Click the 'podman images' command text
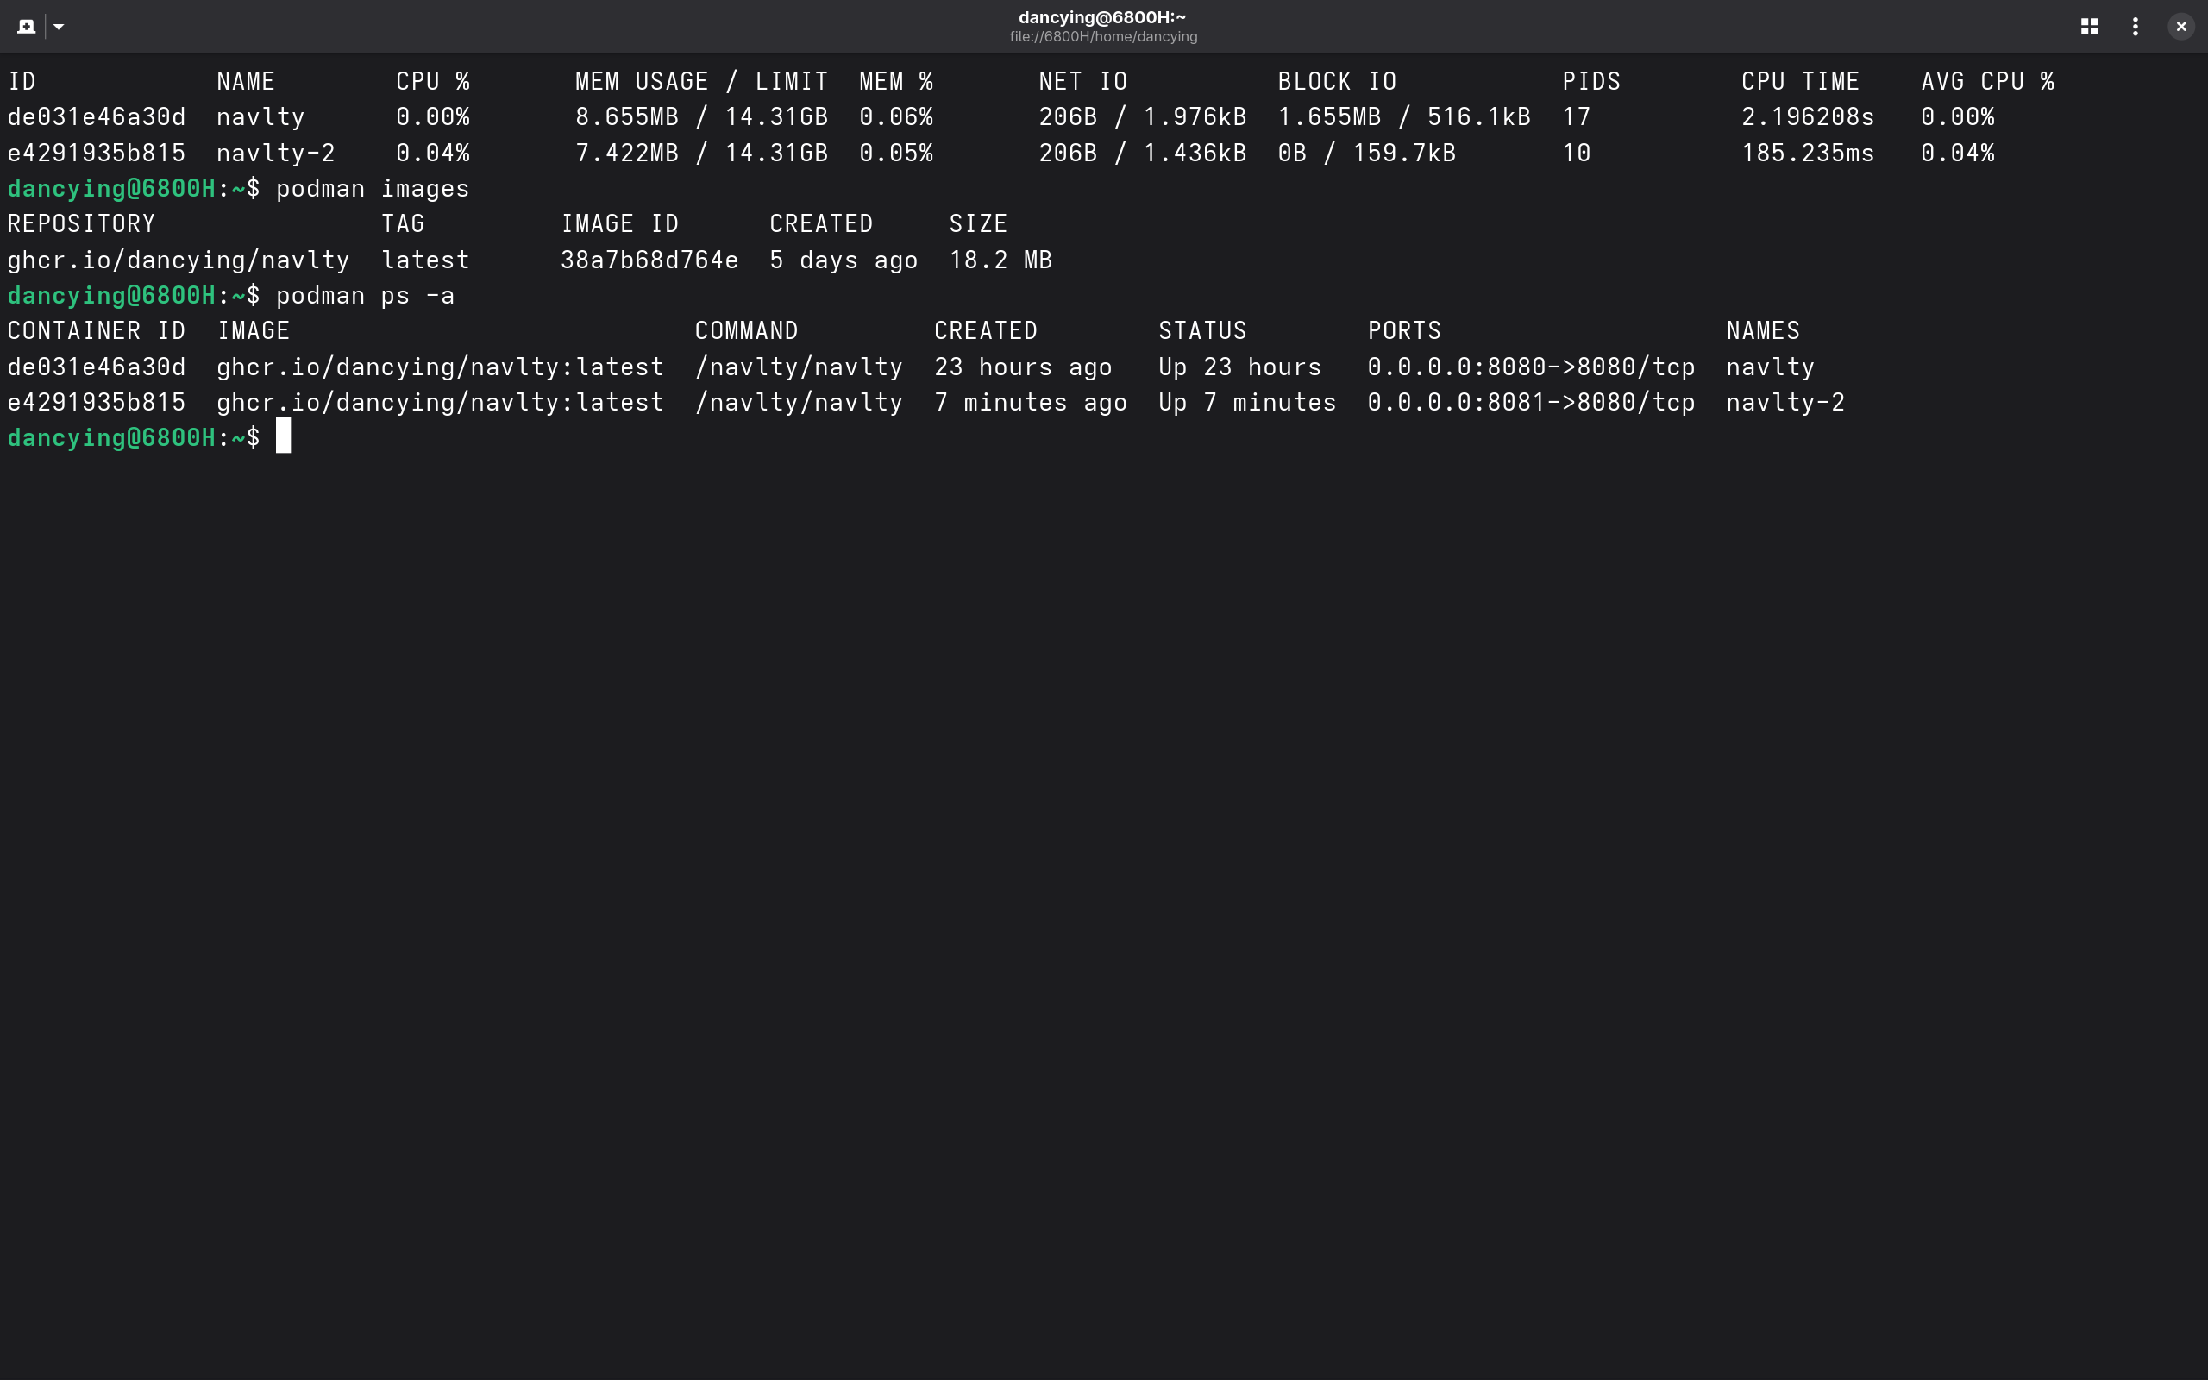Viewport: 2208px width, 1380px height. 373,189
